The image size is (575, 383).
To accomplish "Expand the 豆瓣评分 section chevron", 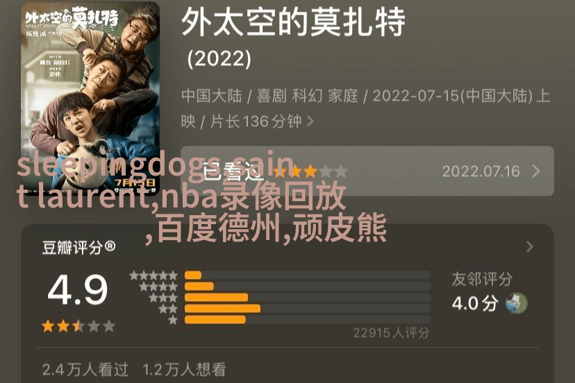I will 529,247.
